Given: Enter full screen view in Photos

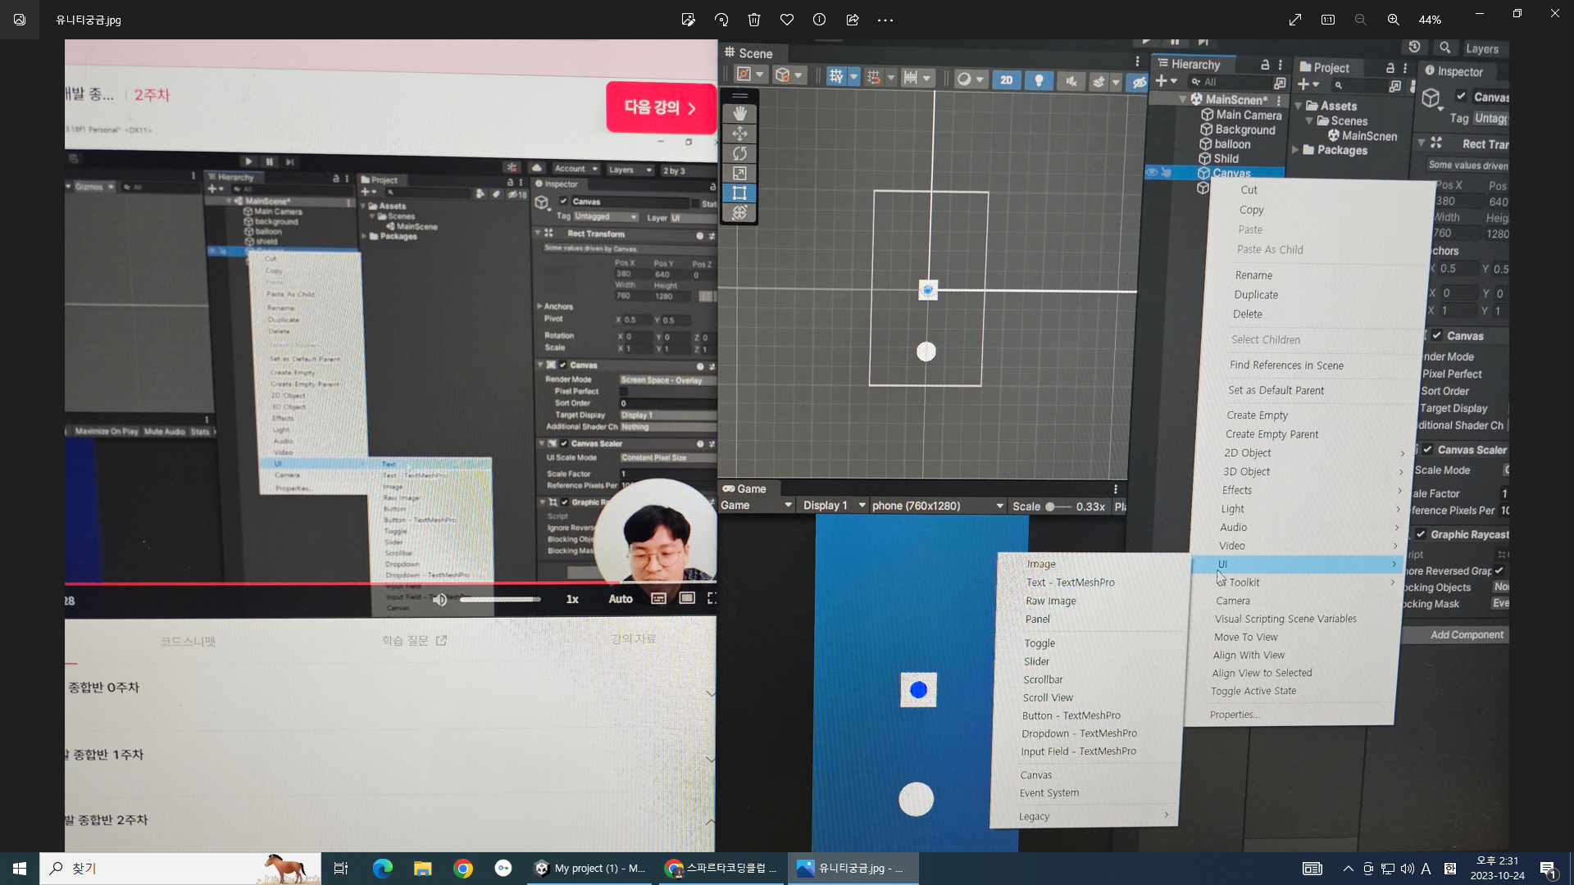Looking at the screenshot, I should pyautogui.click(x=1295, y=20).
